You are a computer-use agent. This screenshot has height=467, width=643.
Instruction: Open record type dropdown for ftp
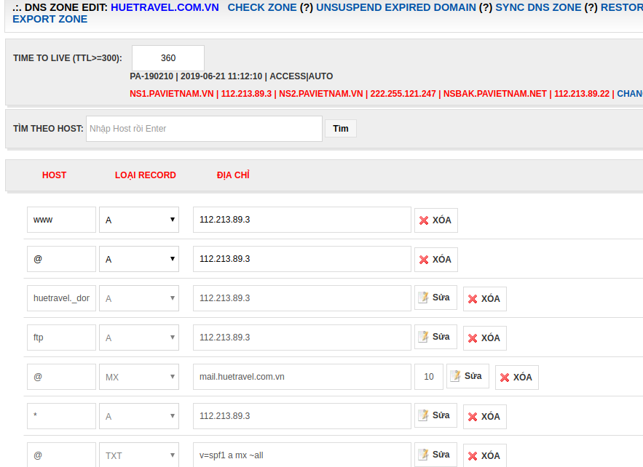tap(139, 338)
